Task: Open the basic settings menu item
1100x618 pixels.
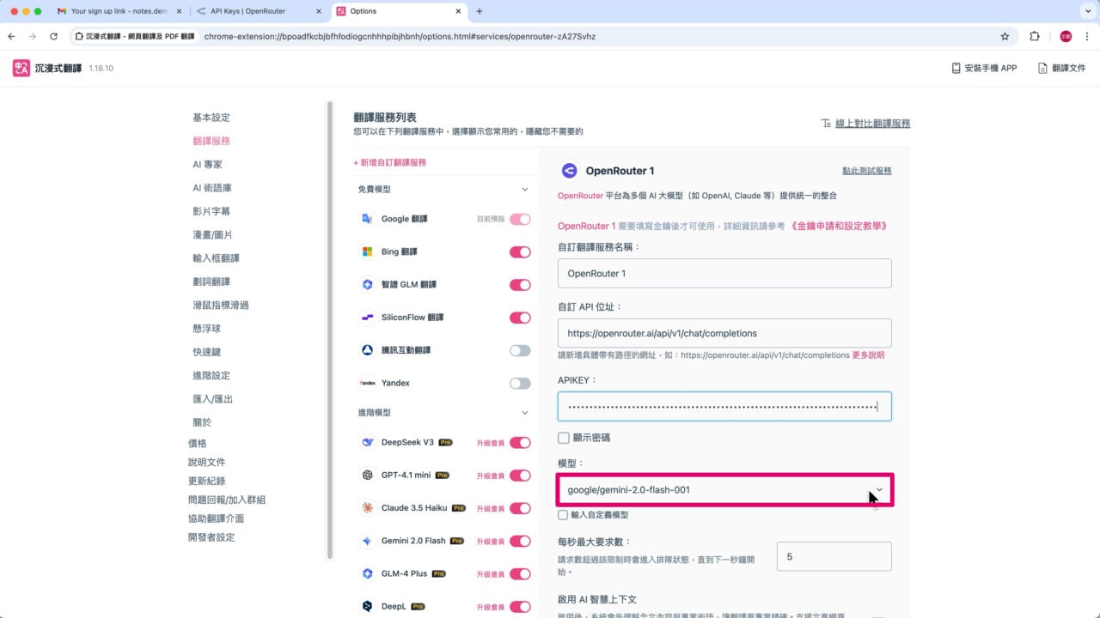Action: (211, 118)
